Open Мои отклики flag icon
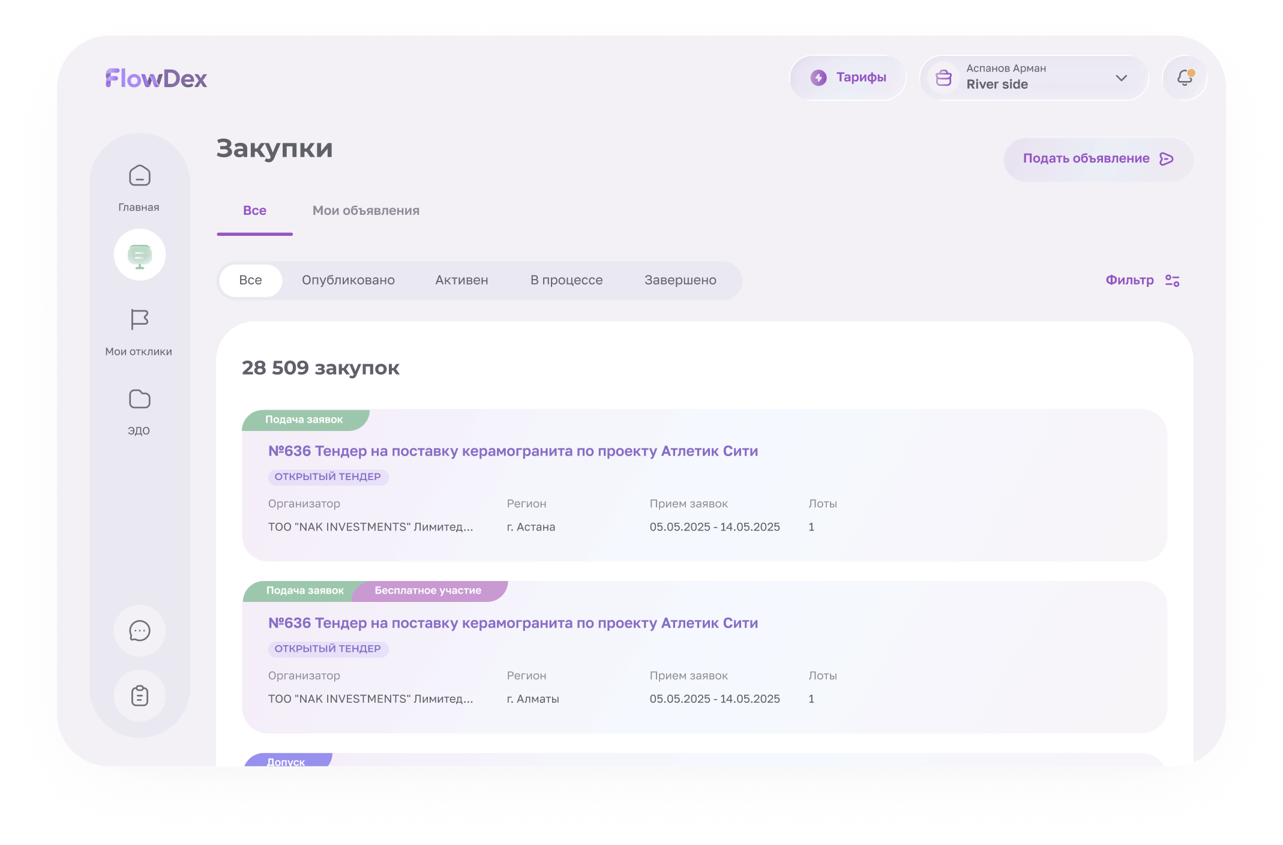This screenshot has width=1283, height=845. point(139,320)
